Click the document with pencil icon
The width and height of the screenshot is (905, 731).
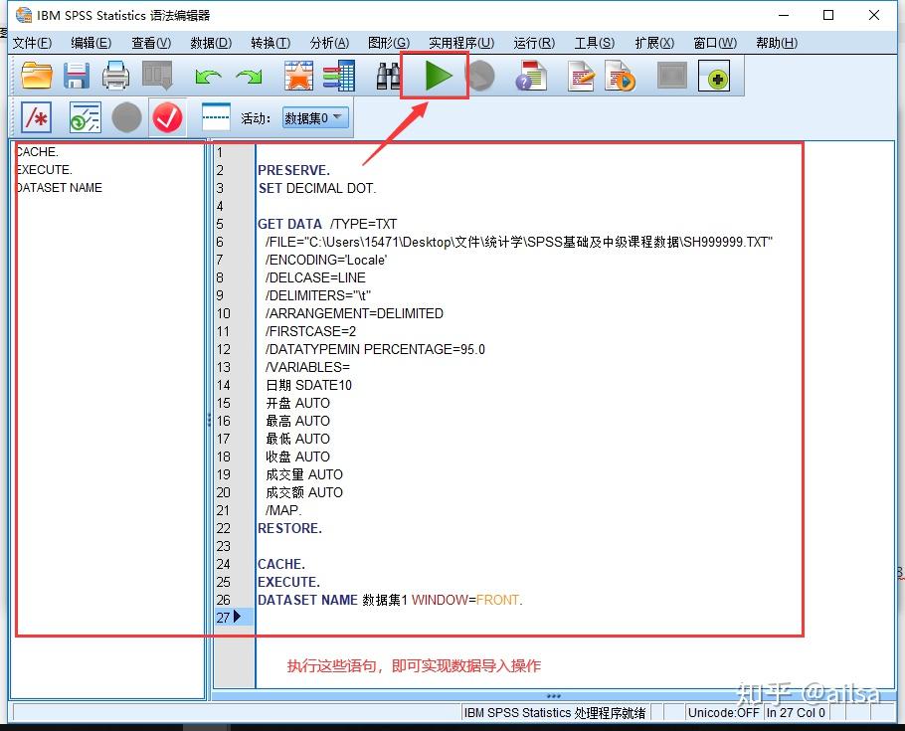coord(581,76)
